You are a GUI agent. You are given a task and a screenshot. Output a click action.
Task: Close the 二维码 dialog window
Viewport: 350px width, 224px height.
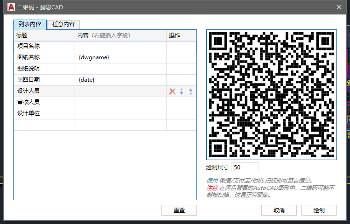[x=339, y=7]
